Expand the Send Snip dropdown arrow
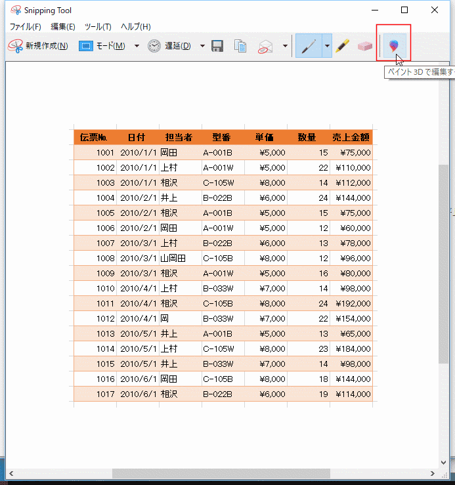This screenshot has height=485, width=455. (285, 46)
